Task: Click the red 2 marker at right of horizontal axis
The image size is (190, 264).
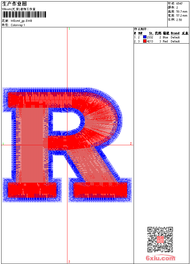Action: tap(131, 143)
